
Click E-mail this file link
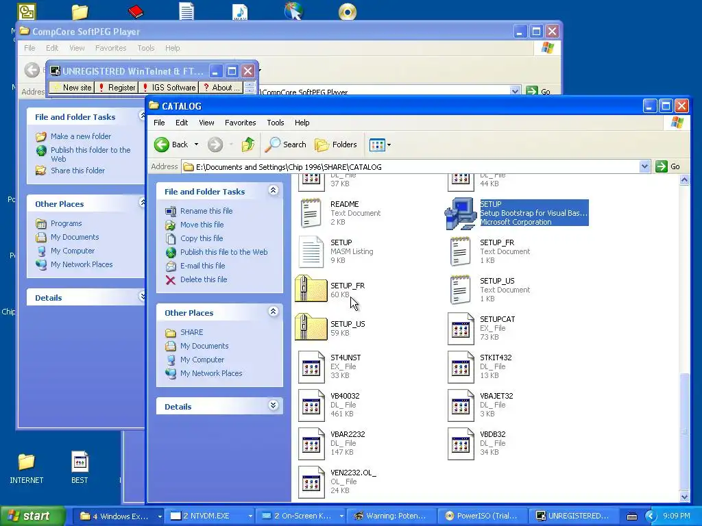click(x=202, y=266)
